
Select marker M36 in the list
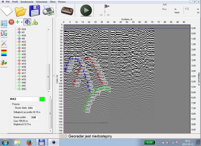(24, 54)
